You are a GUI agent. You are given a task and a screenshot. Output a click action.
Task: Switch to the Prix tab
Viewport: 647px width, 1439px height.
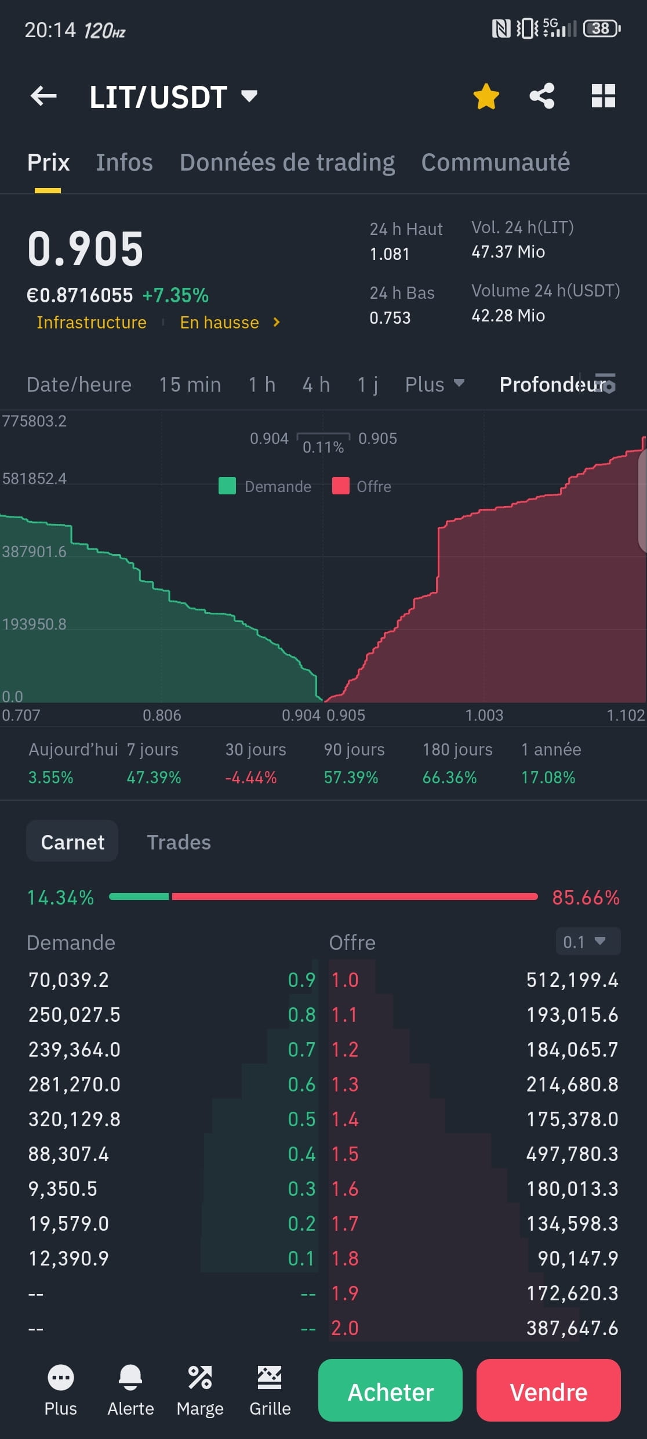[48, 162]
